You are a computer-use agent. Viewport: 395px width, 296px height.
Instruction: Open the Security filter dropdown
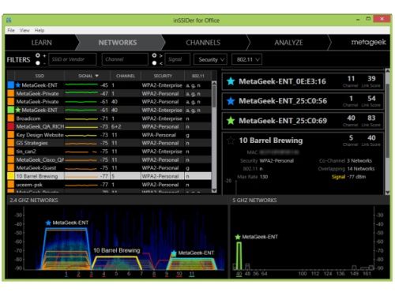[210, 59]
